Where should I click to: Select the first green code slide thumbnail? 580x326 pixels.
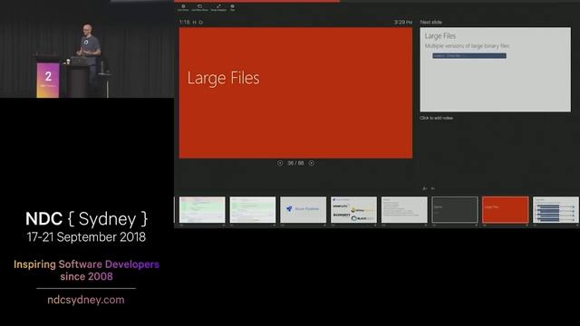coord(202,209)
